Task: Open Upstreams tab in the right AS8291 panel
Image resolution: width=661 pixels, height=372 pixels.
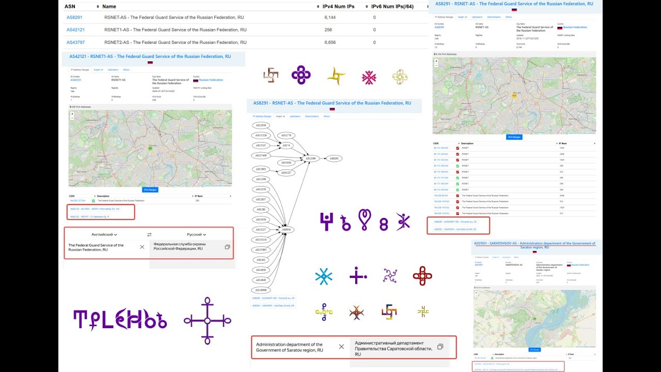Action: click(477, 17)
